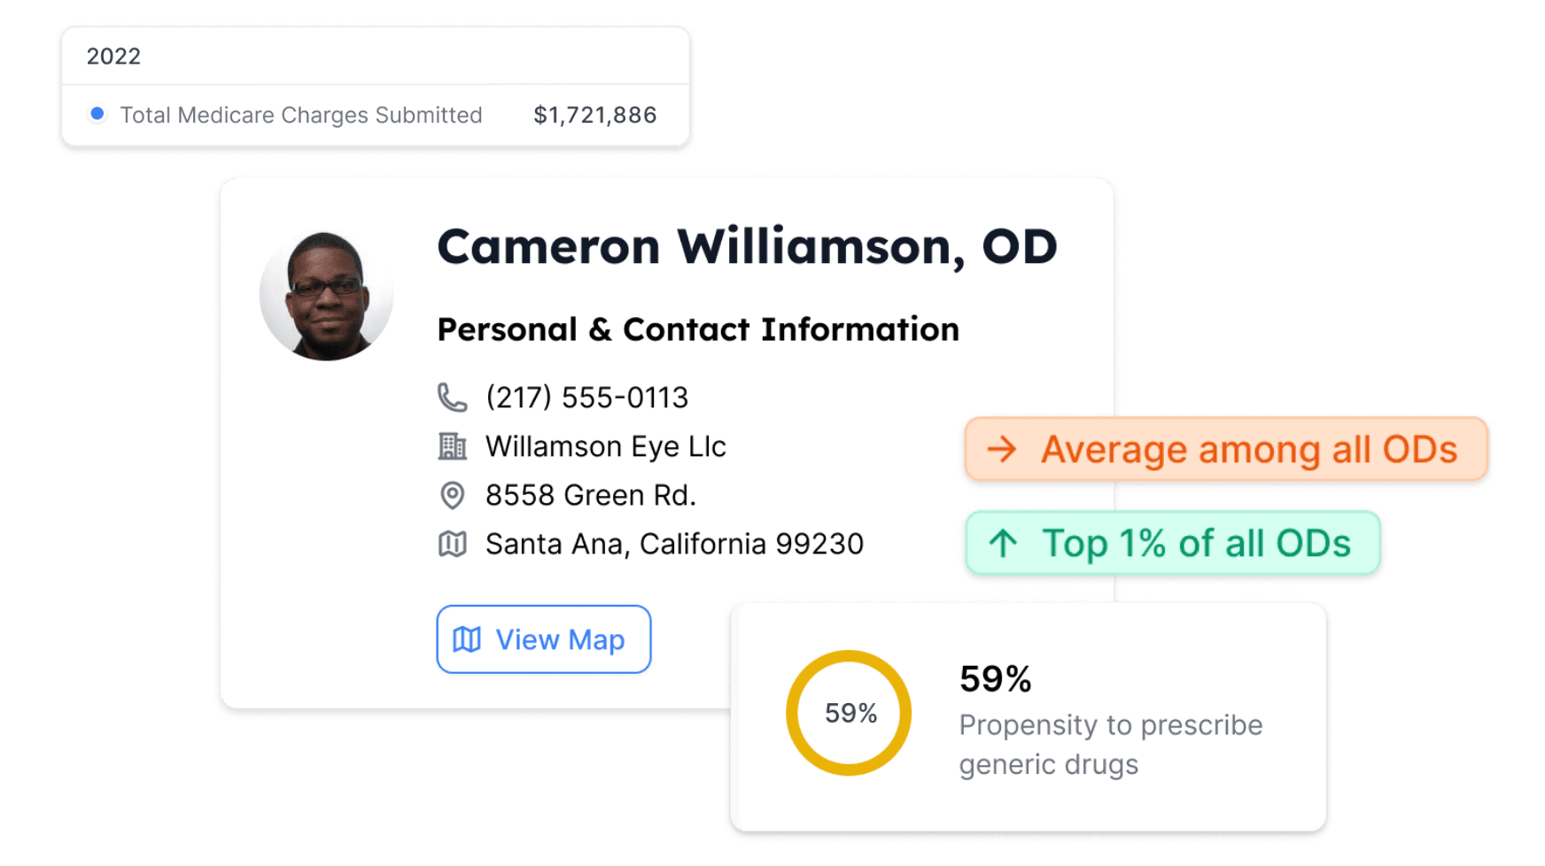Click the Willamson Eye Llc practice name
The image size is (1545, 866).
(x=605, y=446)
